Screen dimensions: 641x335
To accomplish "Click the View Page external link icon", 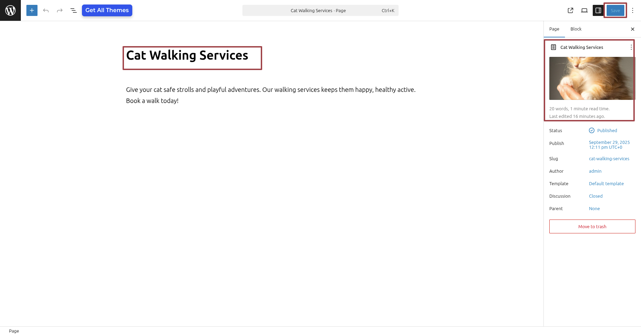I will pos(570,10).
